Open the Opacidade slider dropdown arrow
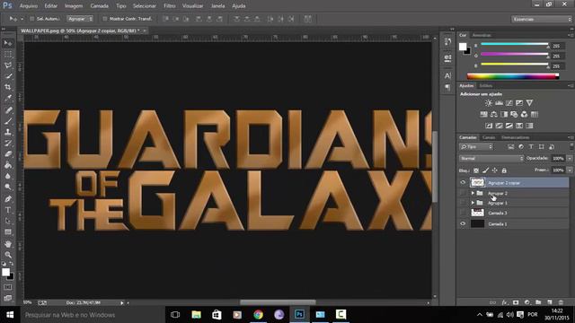Screen dimensions: 575x323 pyautogui.click(x=570, y=159)
